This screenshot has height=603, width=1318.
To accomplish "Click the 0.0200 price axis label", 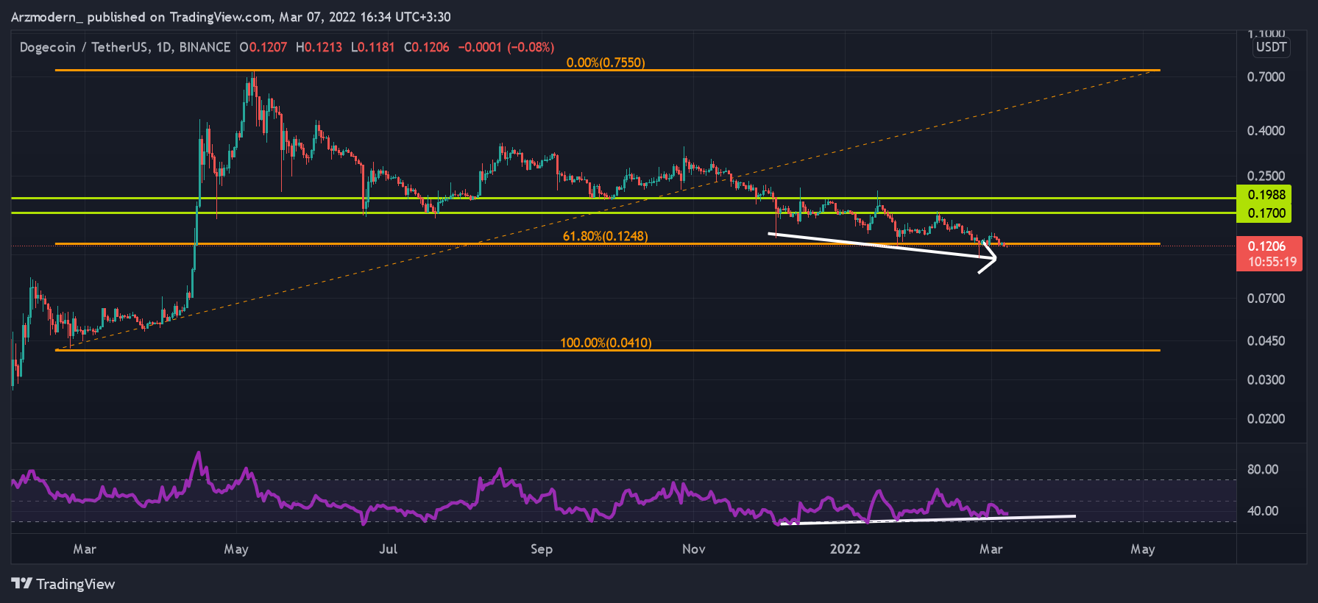I will point(1266,419).
